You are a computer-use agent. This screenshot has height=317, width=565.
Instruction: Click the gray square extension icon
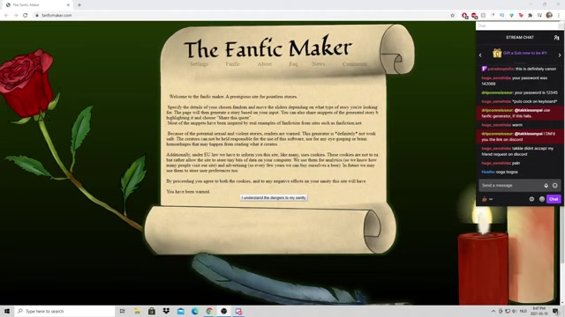483,15
